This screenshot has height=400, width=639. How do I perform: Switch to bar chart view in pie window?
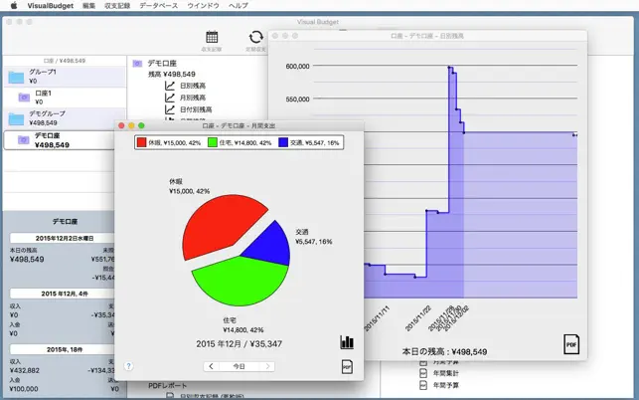point(347,342)
